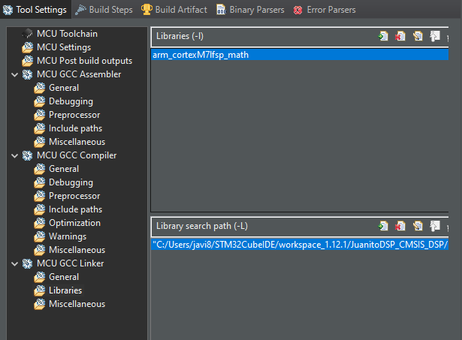Switch to the Build Steps tab
This screenshot has height=340, width=462.
click(x=104, y=10)
